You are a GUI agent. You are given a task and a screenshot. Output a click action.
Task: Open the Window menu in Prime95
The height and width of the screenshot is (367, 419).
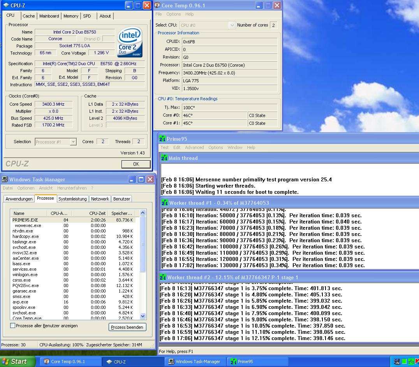[235, 147]
